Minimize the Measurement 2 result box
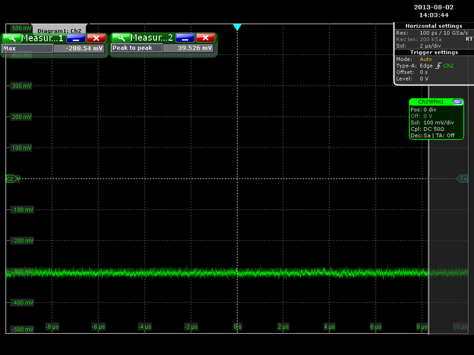This screenshot has width=474, height=355. (x=185, y=38)
